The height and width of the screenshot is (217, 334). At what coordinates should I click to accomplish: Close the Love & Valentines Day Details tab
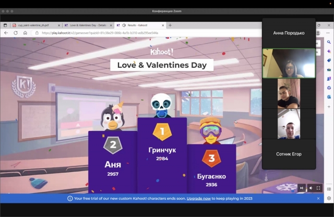[111, 25]
